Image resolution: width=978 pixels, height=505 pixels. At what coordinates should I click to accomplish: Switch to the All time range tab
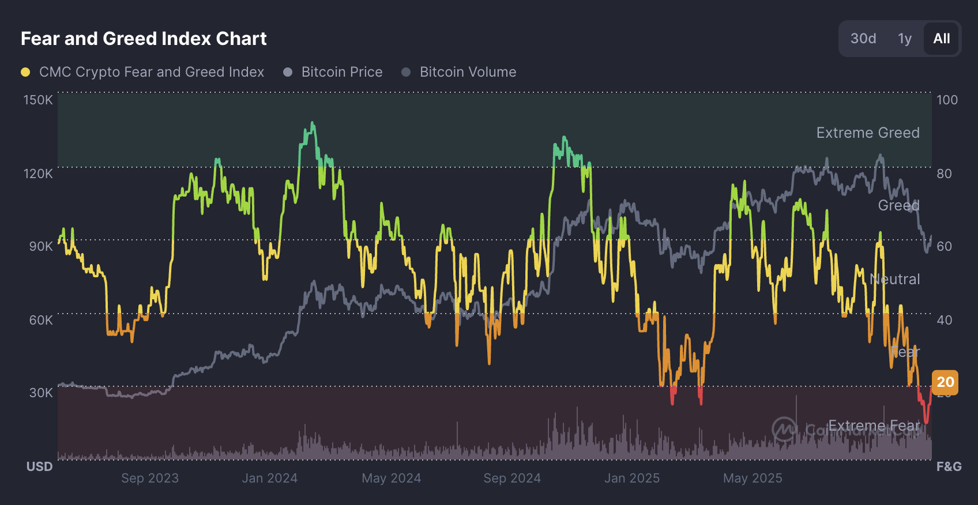point(941,39)
